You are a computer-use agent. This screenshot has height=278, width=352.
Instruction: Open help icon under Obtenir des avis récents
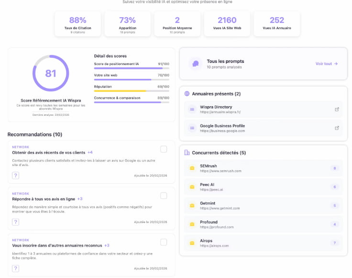point(15,176)
